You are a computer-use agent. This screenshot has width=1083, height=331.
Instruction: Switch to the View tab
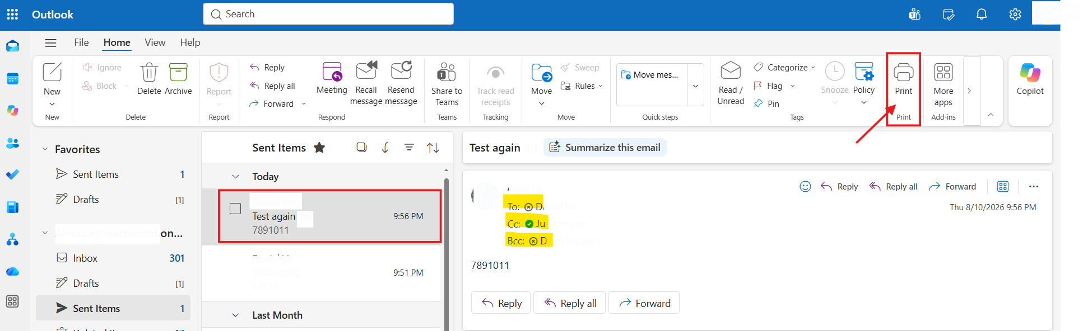click(155, 42)
